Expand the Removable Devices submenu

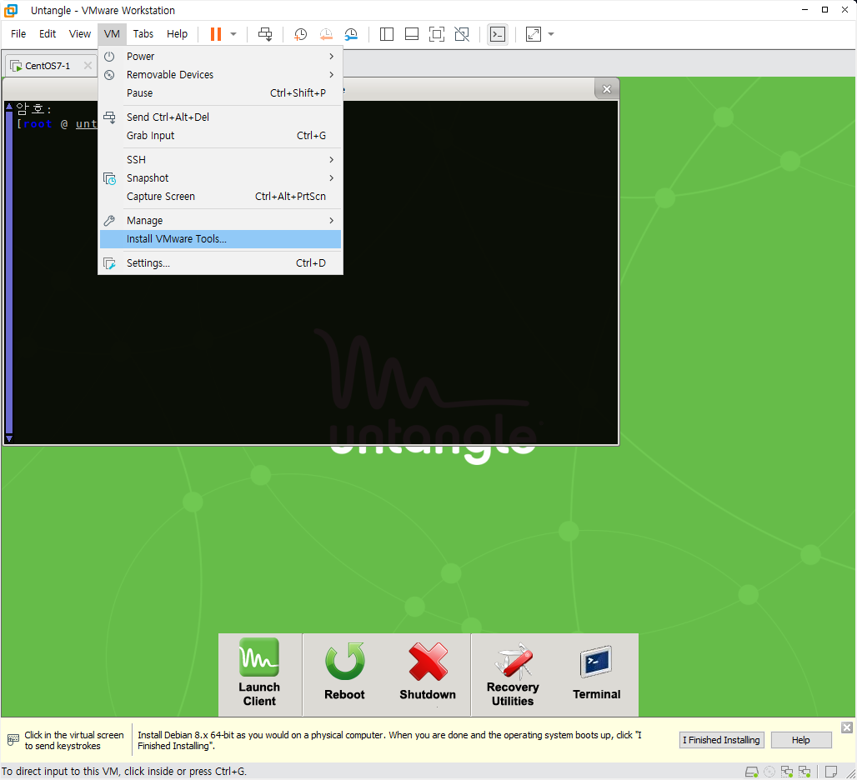(x=220, y=75)
